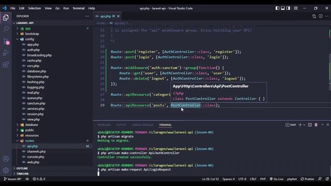Click the lesson-06 branch in status bar
The height and width of the screenshot is (186, 331).
tap(12, 179)
